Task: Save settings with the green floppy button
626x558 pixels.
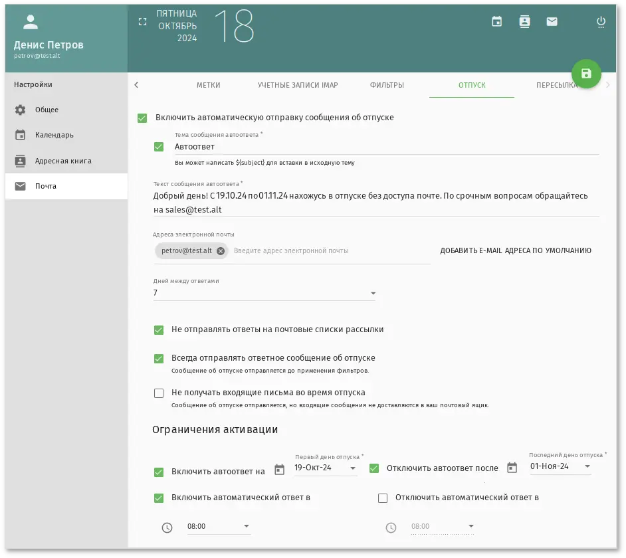Action: click(x=585, y=74)
